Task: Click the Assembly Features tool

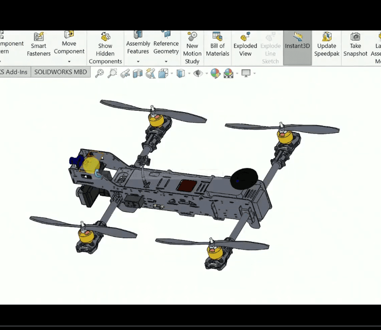Action: click(138, 42)
